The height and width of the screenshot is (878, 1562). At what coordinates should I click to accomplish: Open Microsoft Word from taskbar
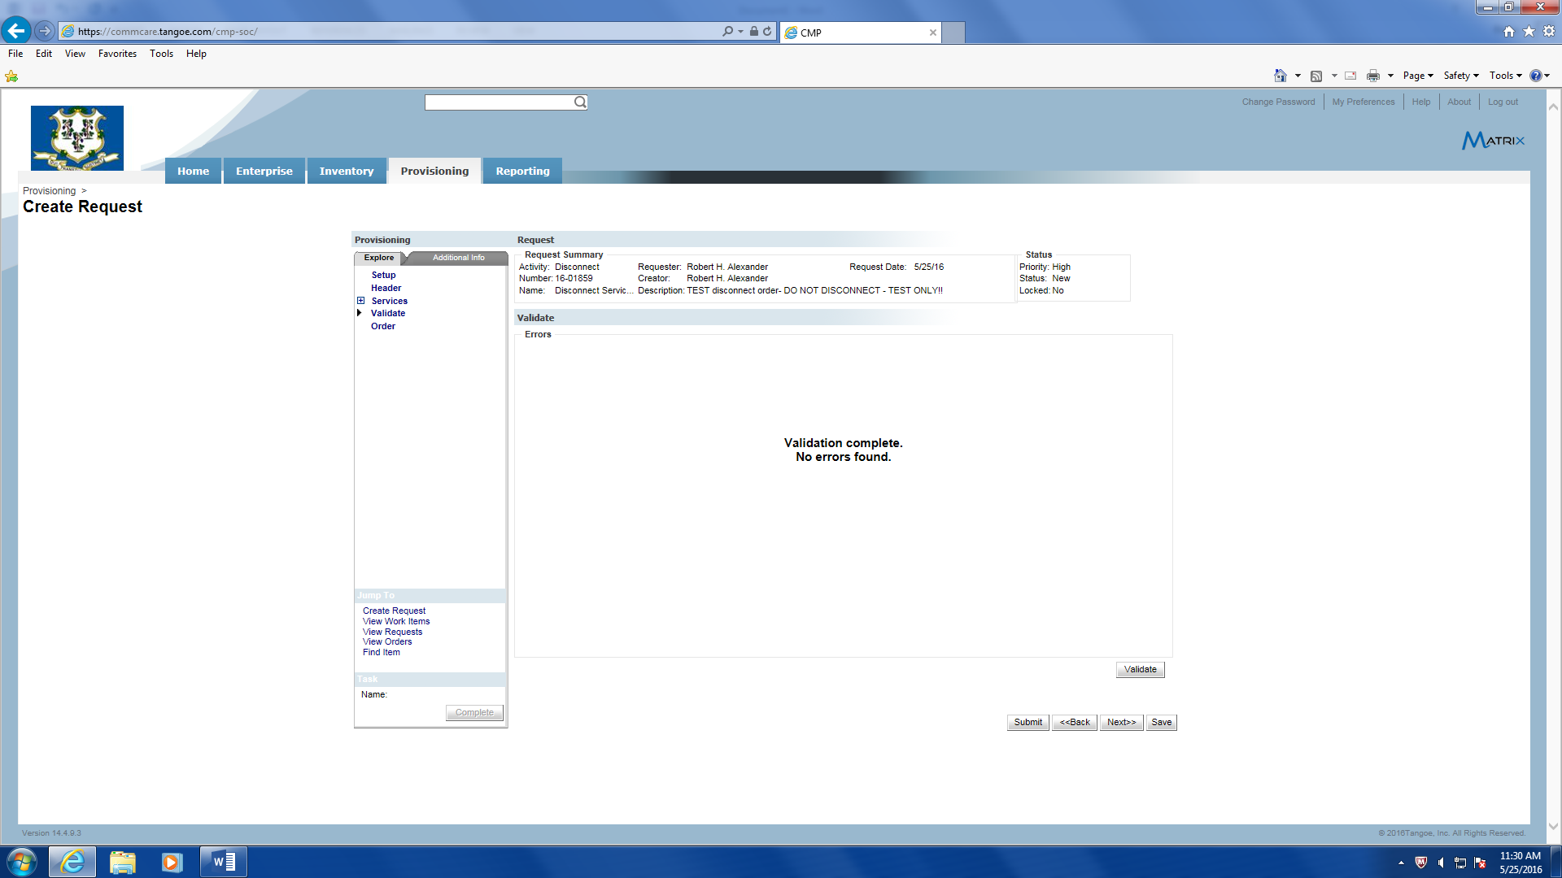(x=224, y=862)
